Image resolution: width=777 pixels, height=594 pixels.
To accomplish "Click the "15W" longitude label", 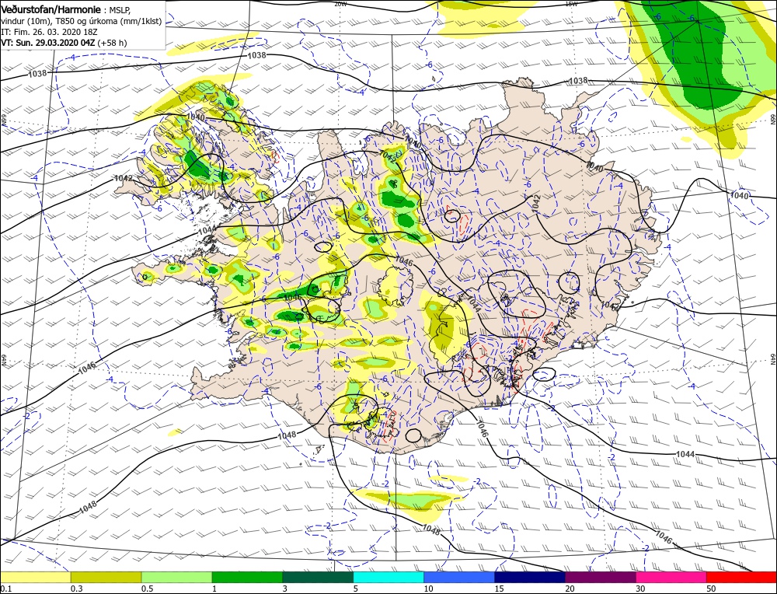I will point(571,3).
